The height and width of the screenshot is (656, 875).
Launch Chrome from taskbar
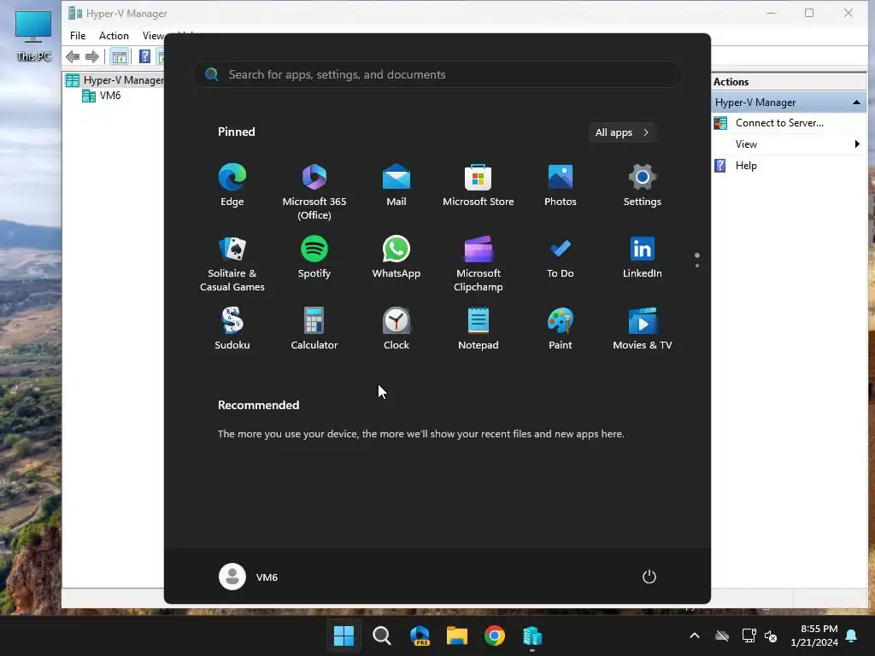tap(495, 635)
